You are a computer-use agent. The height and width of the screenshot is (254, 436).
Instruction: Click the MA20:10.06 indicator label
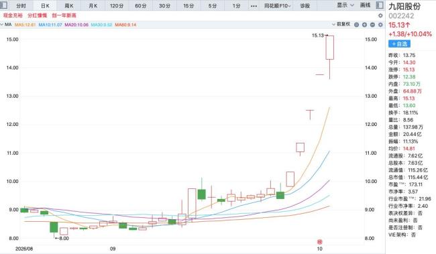pyautogui.click(x=76, y=25)
